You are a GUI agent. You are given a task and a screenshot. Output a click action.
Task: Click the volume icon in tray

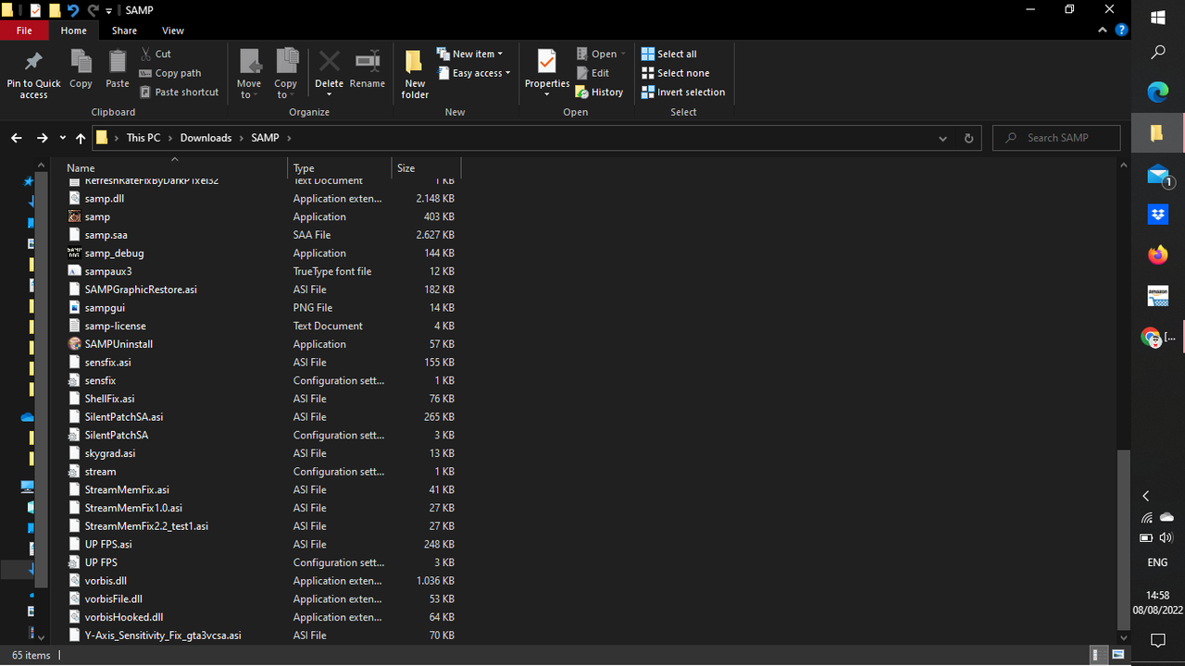click(x=1166, y=537)
